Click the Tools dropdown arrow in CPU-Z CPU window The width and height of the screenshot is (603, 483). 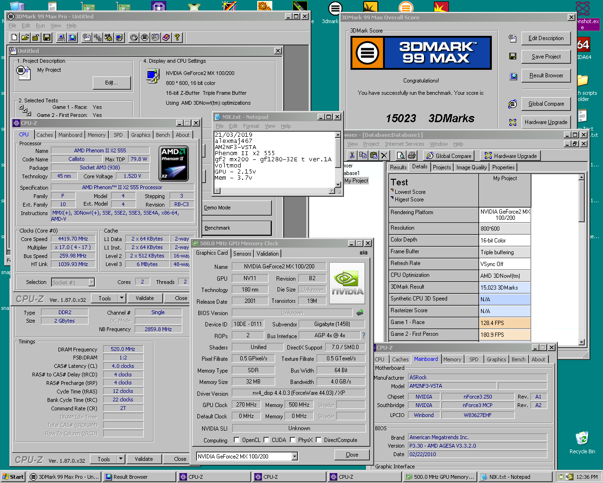pyautogui.click(x=122, y=298)
